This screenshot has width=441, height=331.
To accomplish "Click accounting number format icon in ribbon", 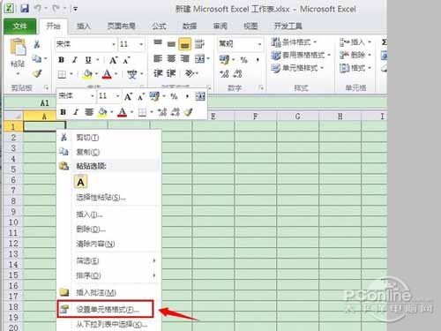I will coord(224,60).
